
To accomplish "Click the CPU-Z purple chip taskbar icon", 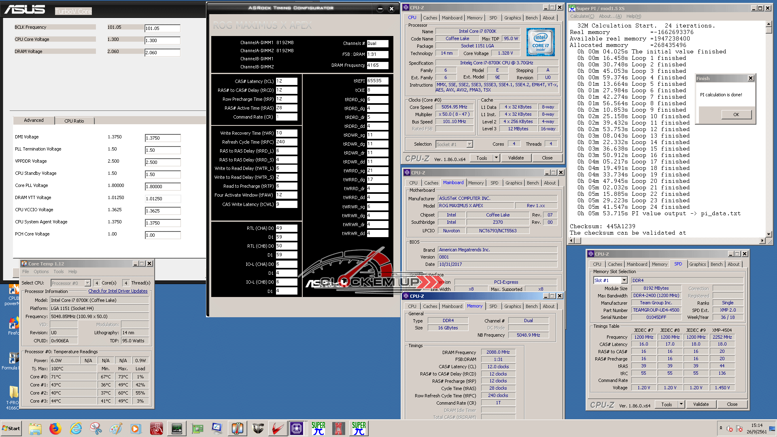I will 296,429.
